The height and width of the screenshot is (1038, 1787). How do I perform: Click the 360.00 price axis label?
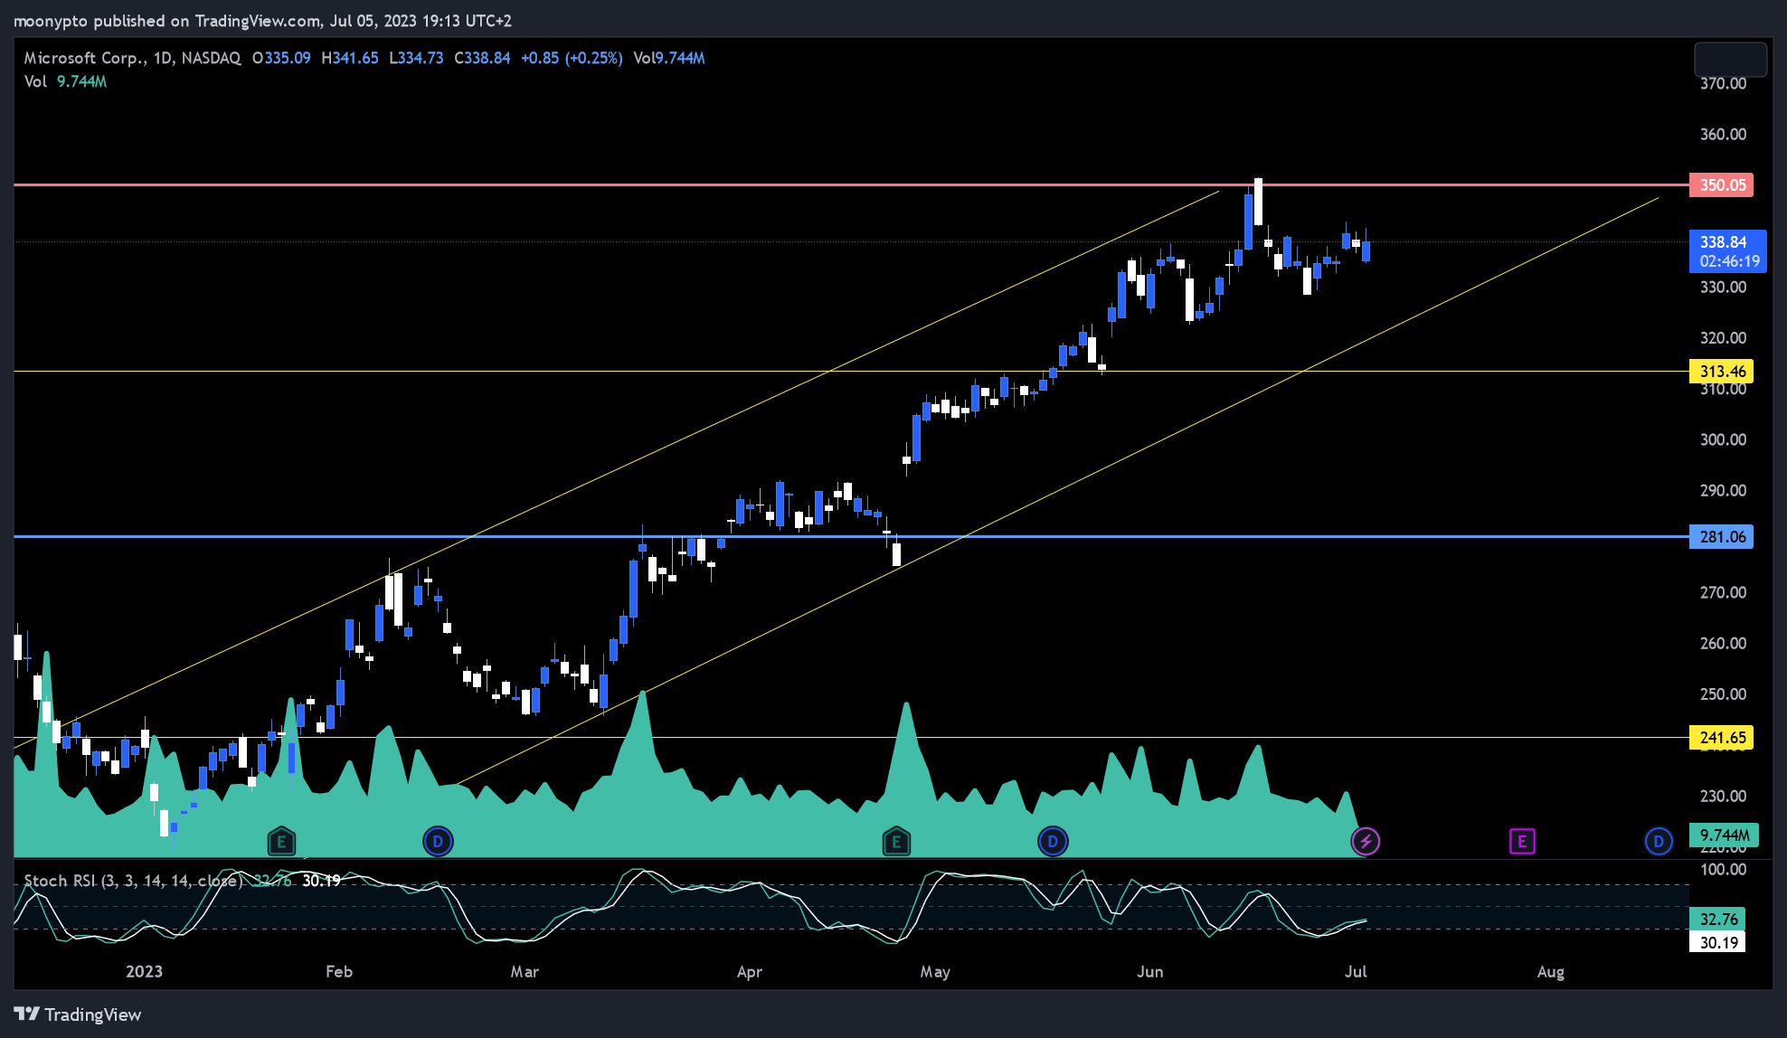point(1723,135)
